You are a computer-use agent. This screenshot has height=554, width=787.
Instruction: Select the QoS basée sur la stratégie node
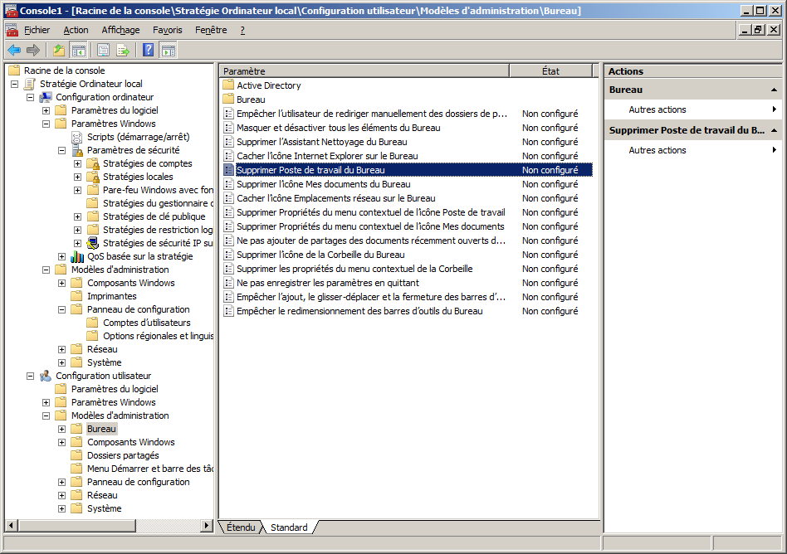pyautogui.click(x=139, y=256)
